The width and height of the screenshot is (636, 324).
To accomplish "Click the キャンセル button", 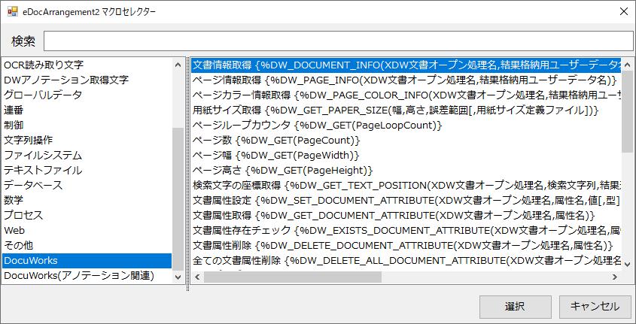I will pos(595,307).
